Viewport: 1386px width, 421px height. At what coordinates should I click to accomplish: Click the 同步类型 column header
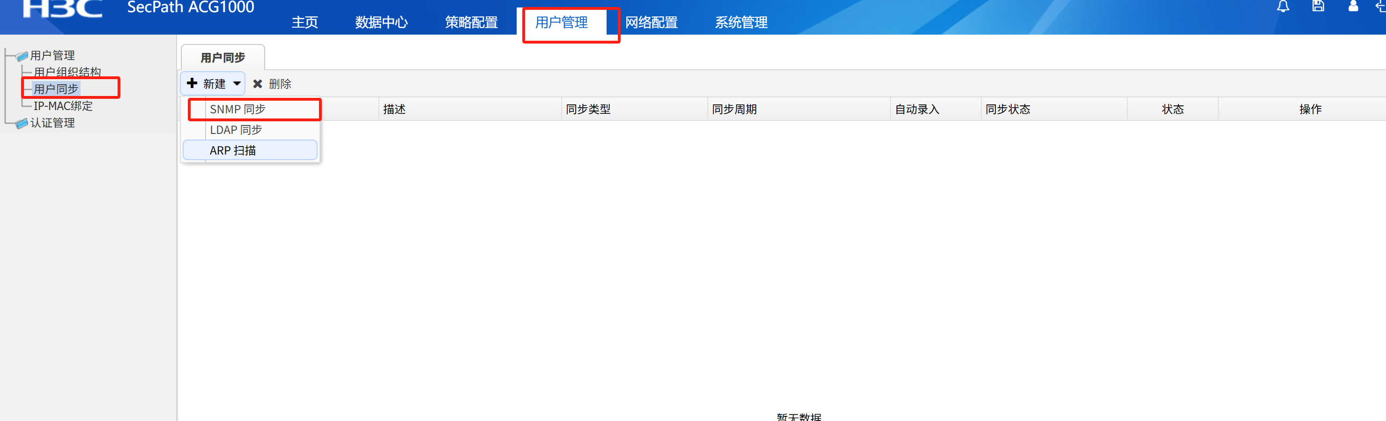(x=588, y=109)
